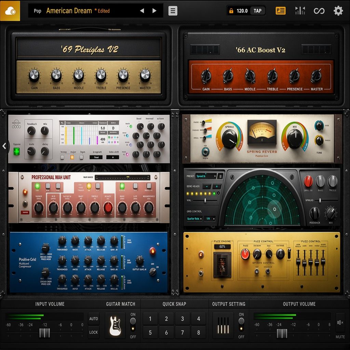Viewport: 350px width, 350px height.
Task: Open the 'Quarter' grid control dropdown
Action: point(194,219)
